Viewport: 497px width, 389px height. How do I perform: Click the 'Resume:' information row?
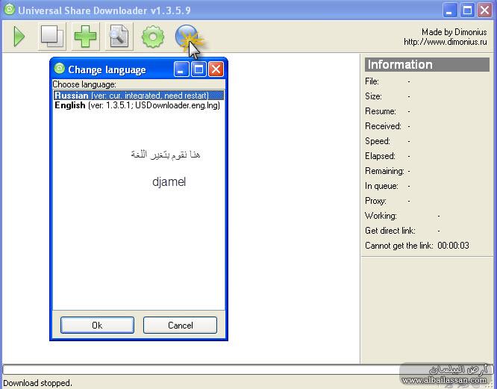point(387,111)
